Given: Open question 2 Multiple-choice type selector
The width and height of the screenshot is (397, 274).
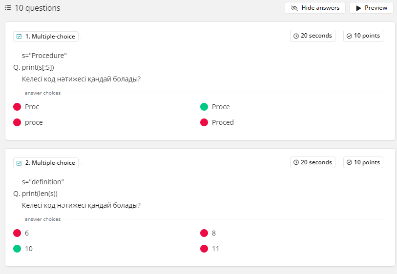Looking at the screenshot, I should (46, 163).
